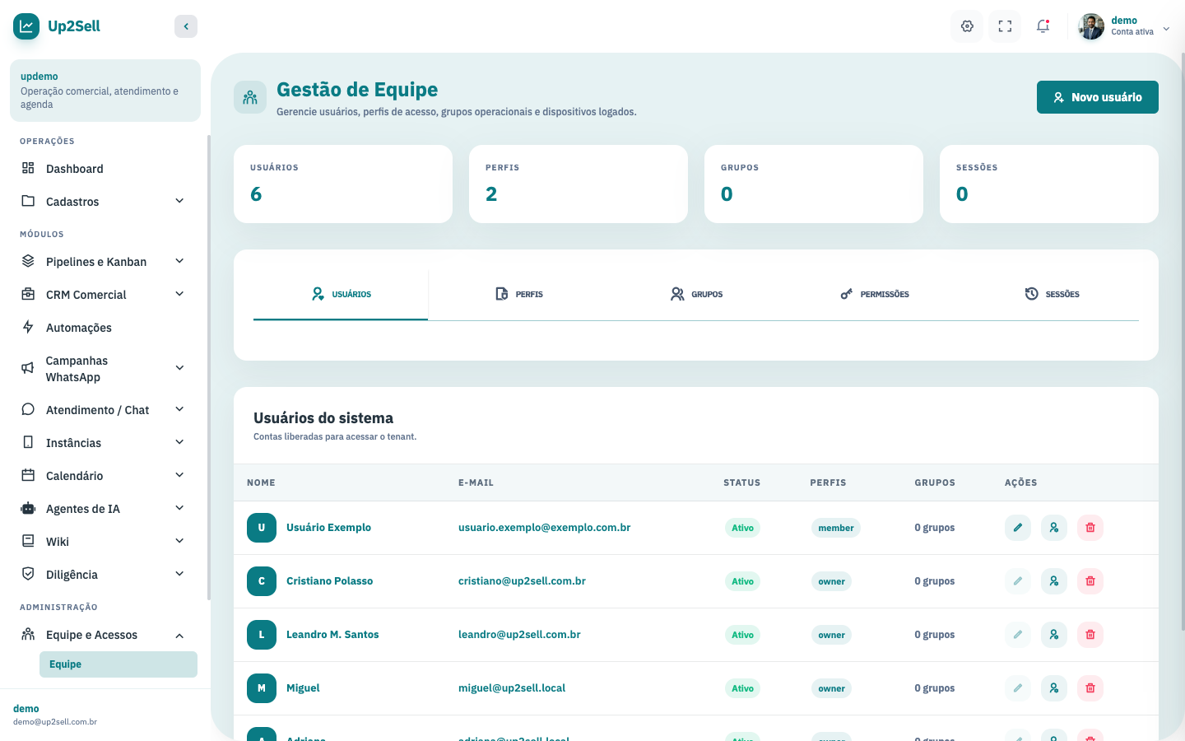The height and width of the screenshot is (741, 1185).
Task: Collapse Equipe e Acessos section
Action: [105, 635]
